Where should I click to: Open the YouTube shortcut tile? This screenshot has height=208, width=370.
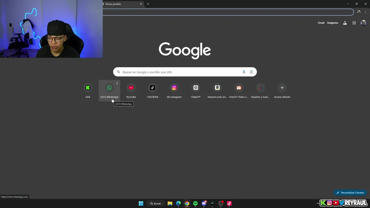click(131, 91)
